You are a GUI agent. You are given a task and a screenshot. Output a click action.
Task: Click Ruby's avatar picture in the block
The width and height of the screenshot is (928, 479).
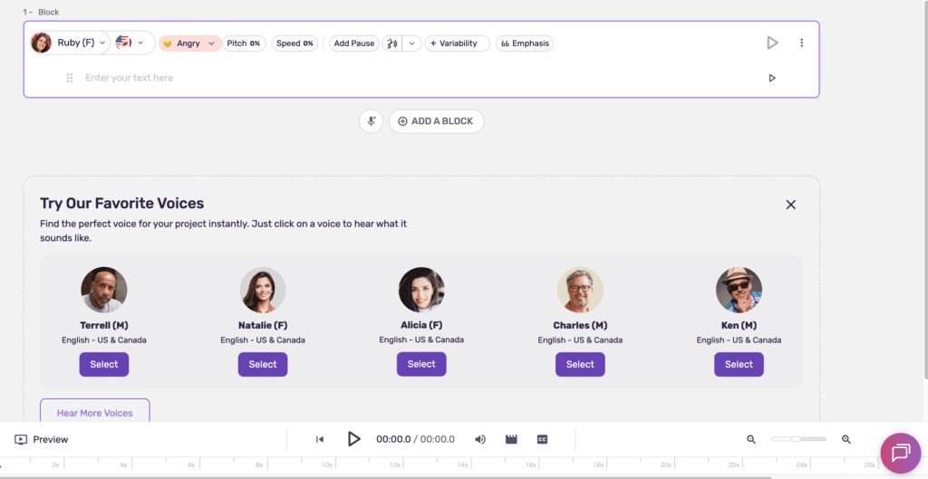coord(42,43)
